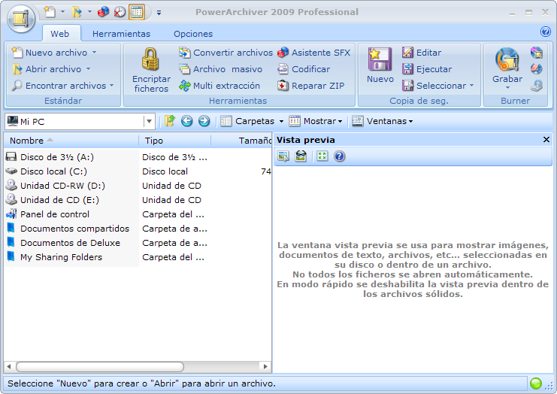The image size is (557, 394).
Task: Expand the Mi PC location dropdown
Action: 149,121
